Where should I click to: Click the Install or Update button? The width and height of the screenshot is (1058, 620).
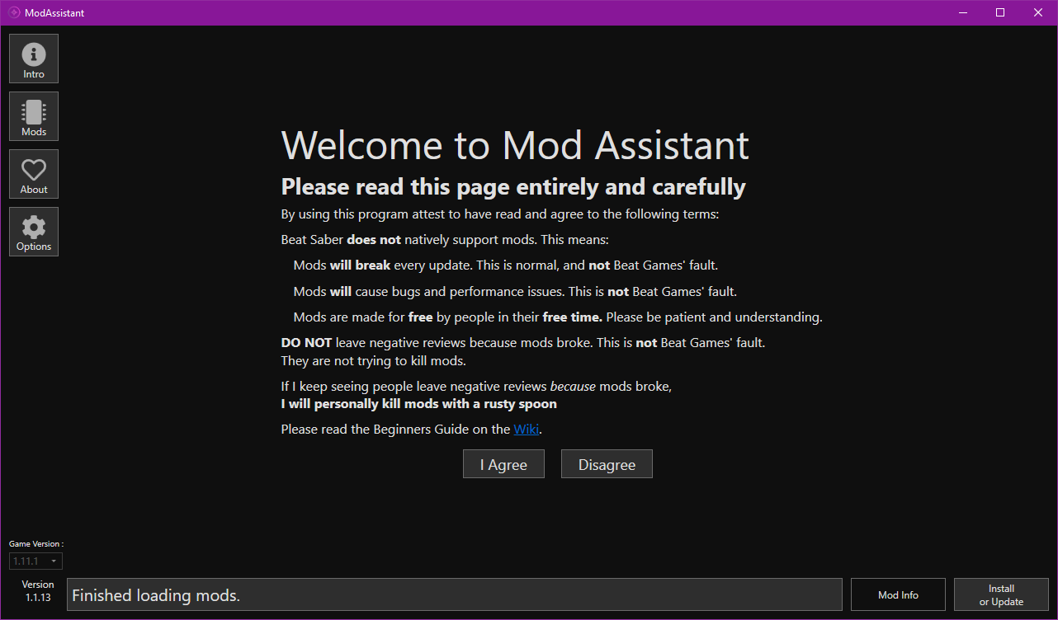[x=1001, y=594]
